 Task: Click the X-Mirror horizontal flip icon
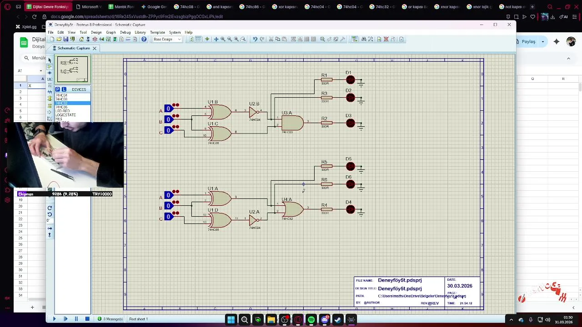click(x=50, y=228)
